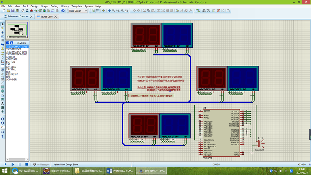
Task: Save the project with the floppy icon
Action: click(13, 11)
